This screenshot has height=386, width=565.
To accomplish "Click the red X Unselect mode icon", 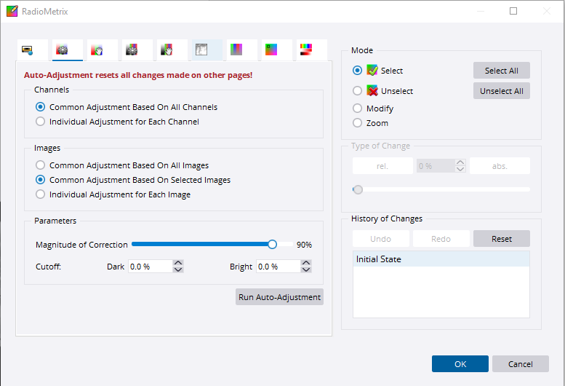I will [372, 91].
